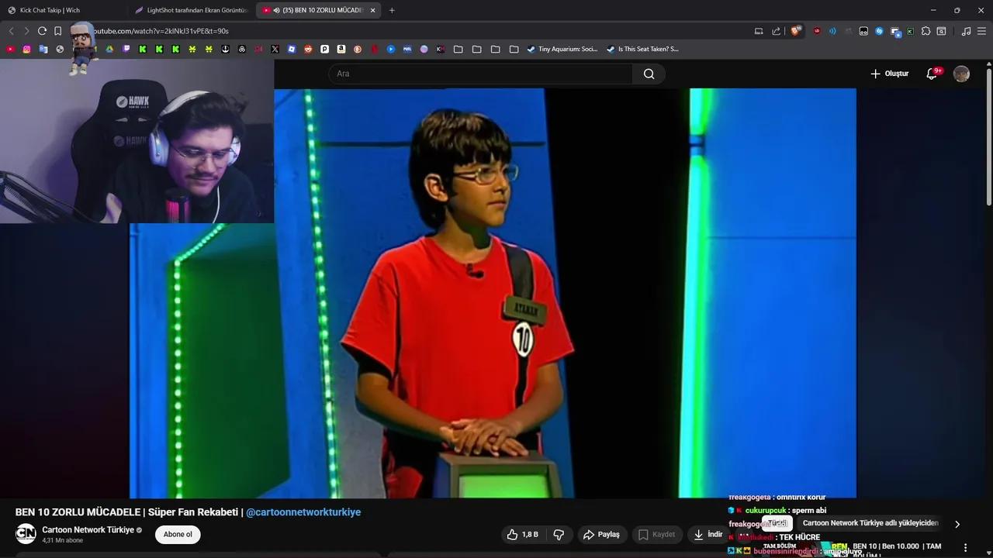Click the YouTube search magnifier button

coord(649,74)
